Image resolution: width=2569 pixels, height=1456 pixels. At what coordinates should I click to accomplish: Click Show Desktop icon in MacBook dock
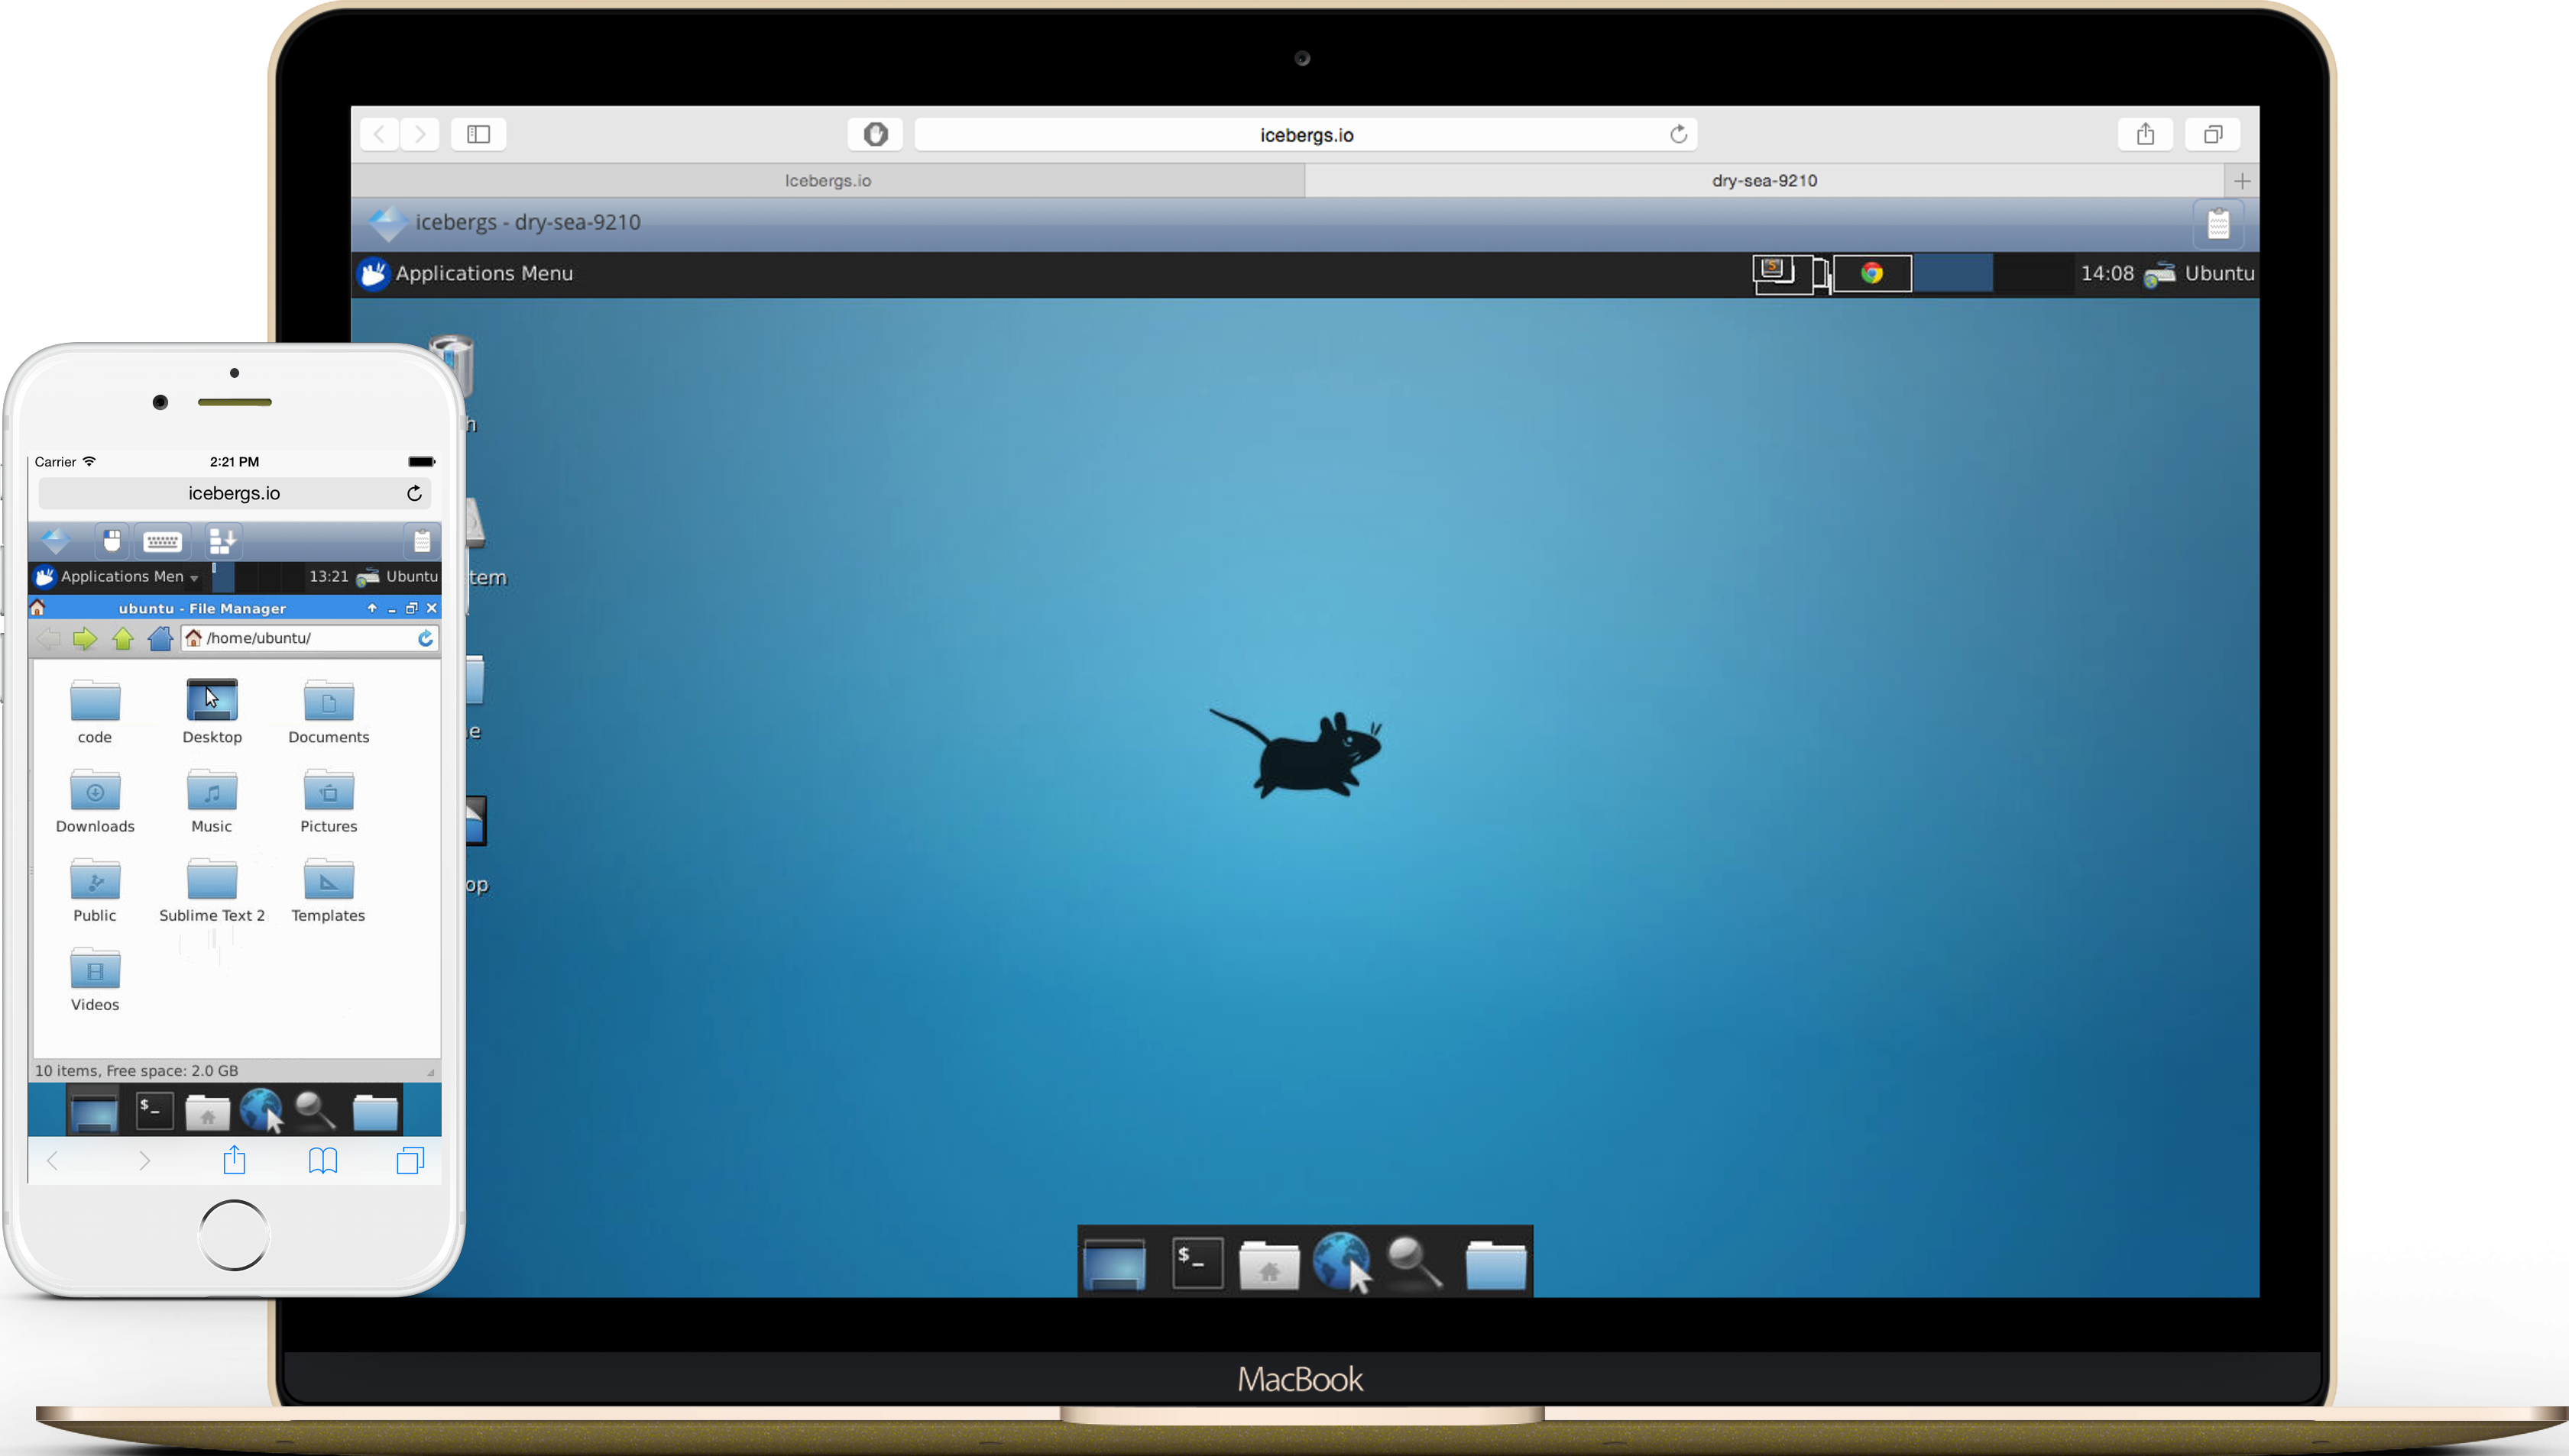pyautogui.click(x=1114, y=1263)
